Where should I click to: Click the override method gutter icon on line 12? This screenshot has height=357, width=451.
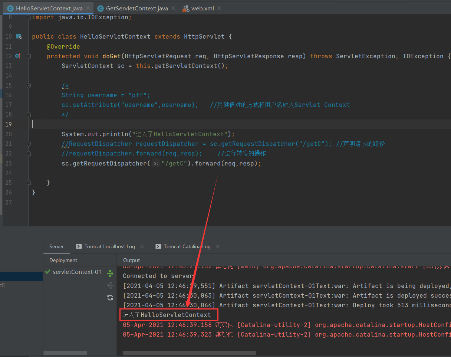18,56
